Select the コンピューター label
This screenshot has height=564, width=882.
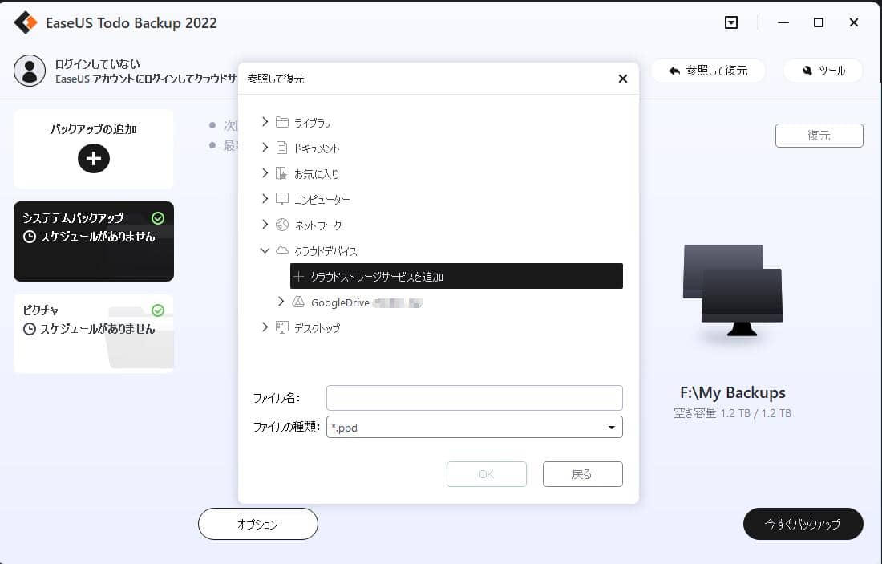point(322,199)
